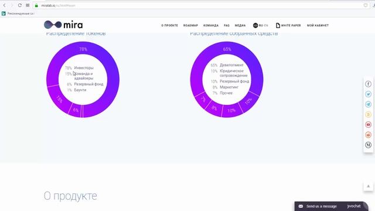
Task: Click the browser back arrow
Action: [4, 5]
